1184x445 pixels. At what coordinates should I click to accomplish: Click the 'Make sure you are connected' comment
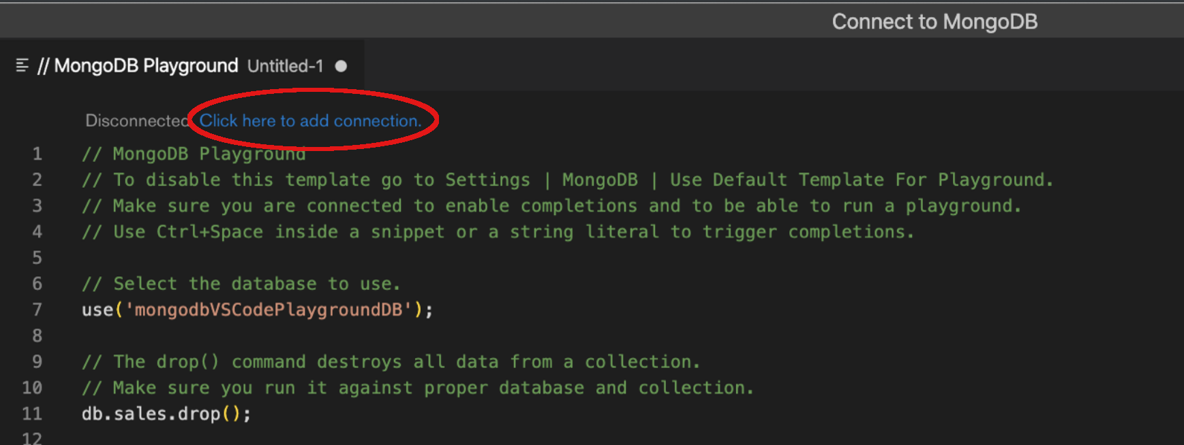pyautogui.click(x=551, y=206)
